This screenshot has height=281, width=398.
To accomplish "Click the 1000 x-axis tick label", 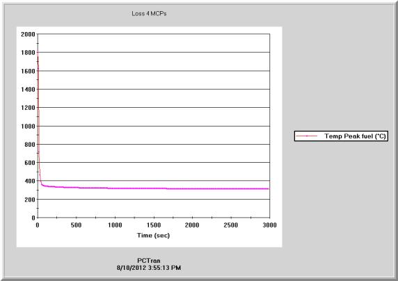I will pyautogui.click(x=115, y=225).
